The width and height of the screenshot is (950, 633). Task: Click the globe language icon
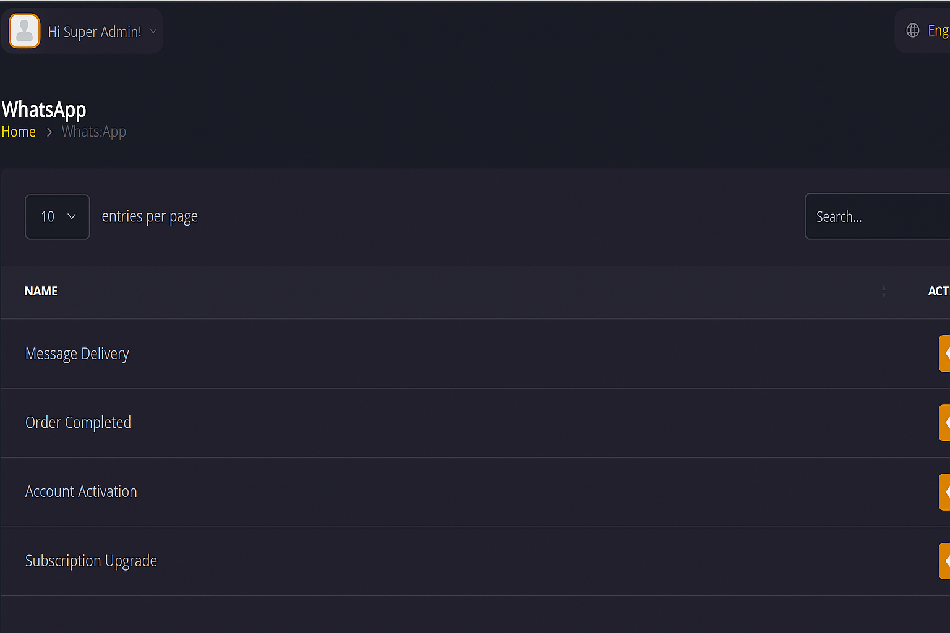912,30
